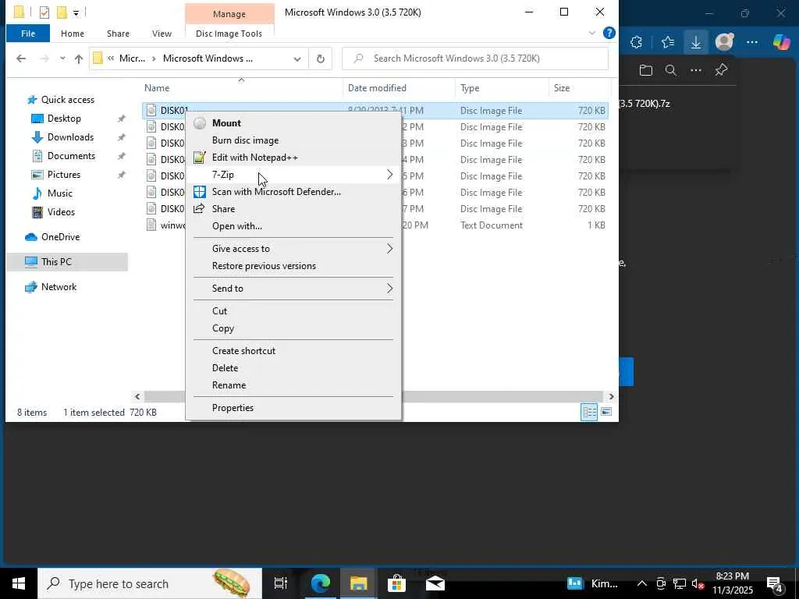Viewport: 799px width, 599px height.
Task: Click Cut in the context menu
Action: [x=219, y=310]
